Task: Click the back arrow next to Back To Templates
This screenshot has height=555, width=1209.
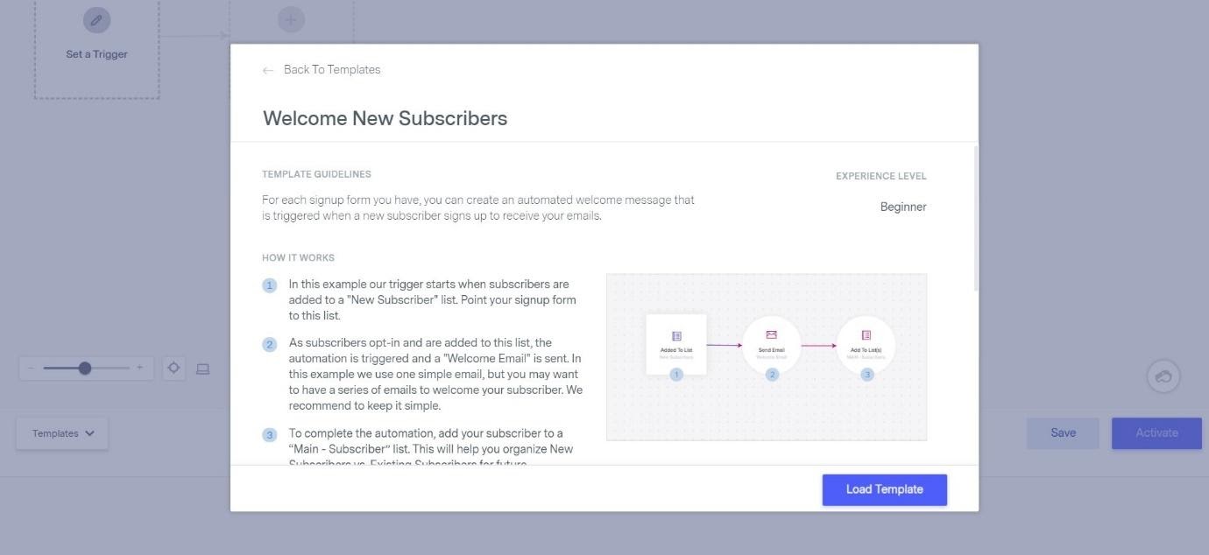Action: point(268,70)
